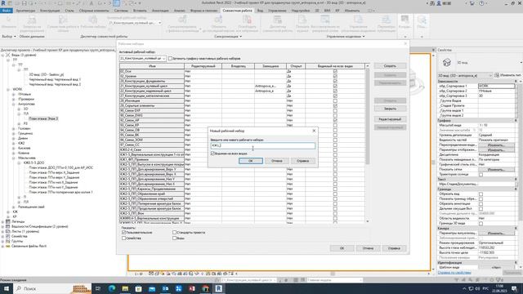523x294 pixels.
Task: Toggle Обрезать вид checkbox in Properties
Action: tap(481, 194)
